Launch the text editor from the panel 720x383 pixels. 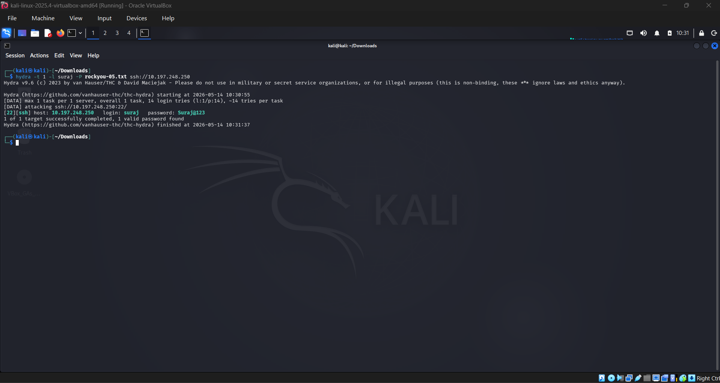(x=48, y=33)
